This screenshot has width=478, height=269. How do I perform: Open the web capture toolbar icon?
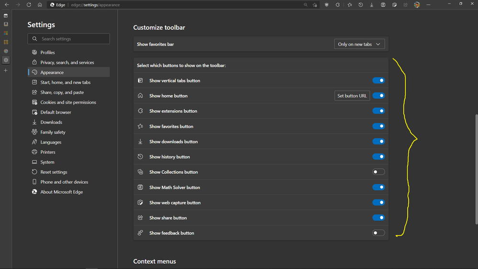coord(394,5)
